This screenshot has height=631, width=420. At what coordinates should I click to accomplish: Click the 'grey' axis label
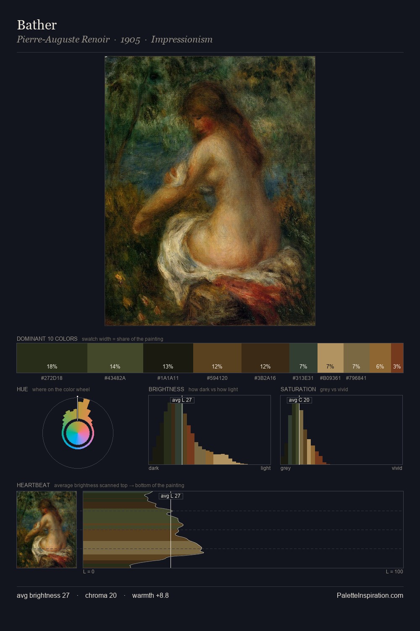(286, 468)
